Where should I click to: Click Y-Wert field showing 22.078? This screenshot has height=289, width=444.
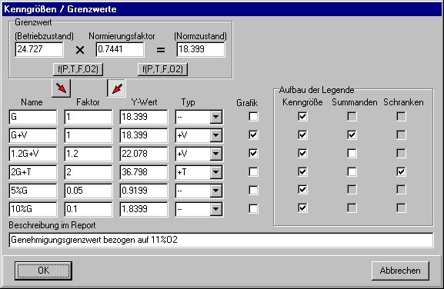coord(144,154)
